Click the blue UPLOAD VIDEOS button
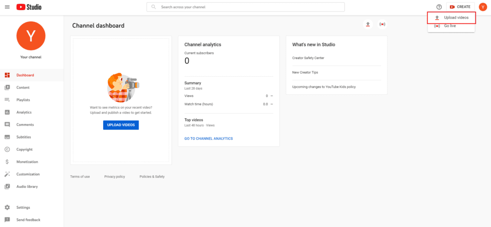 coord(121,125)
